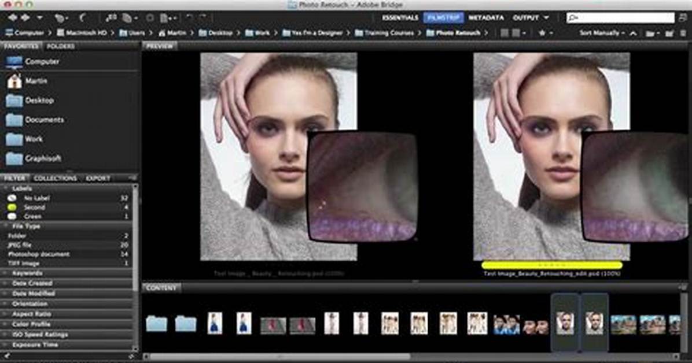Click the yellow label bar under edited preview
The height and width of the screenshot is (363, 692).
551,265
